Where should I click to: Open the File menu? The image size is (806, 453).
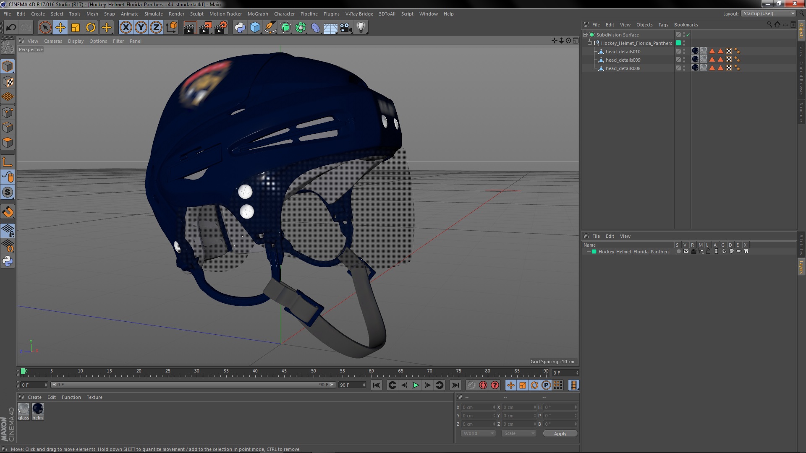coord(7,14)
